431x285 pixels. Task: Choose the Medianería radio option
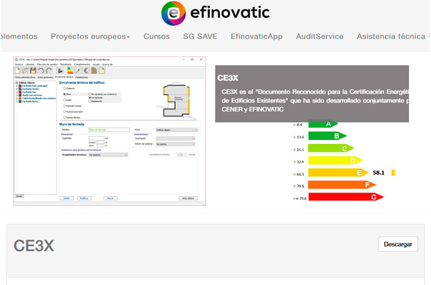coord(90,101)
